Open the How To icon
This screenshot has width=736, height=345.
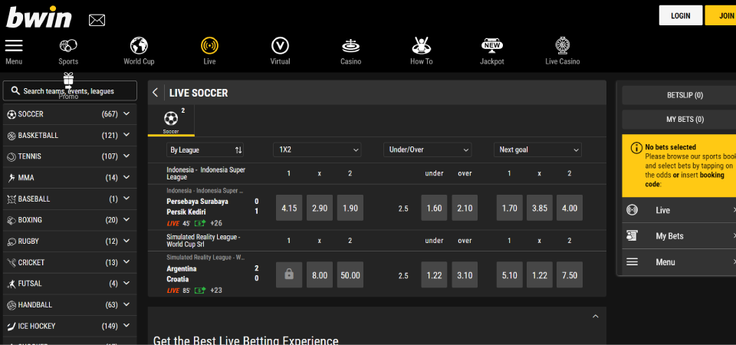click(x=421, y=45)
